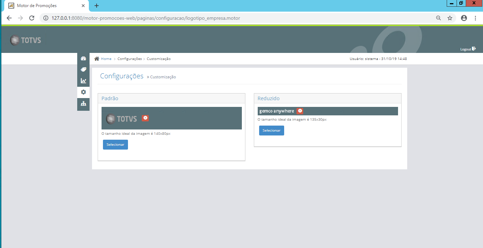This screenshot has height=248, width=483.
Task: Open the promotions tag sidebar icon
Action: pos(83,69)
